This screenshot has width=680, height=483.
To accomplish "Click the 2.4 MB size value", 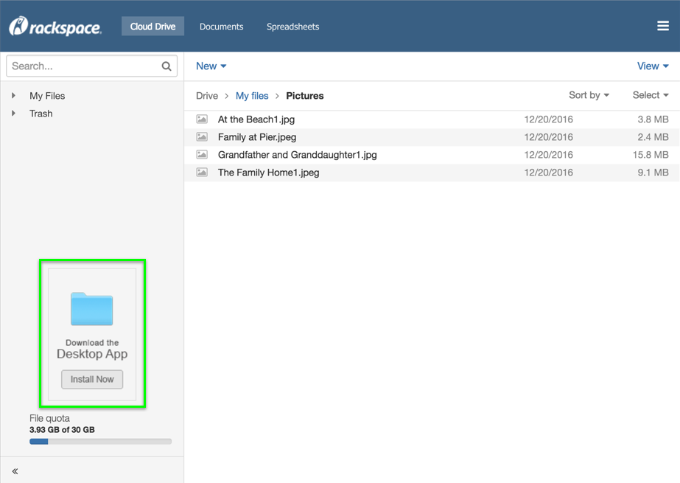I will [x=653, y=137].
